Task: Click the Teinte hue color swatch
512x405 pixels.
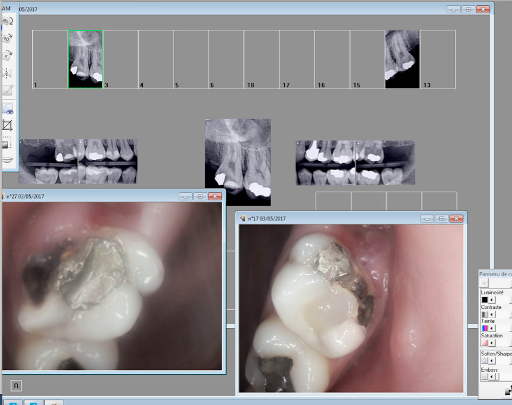Action: (x=484, y=329)
